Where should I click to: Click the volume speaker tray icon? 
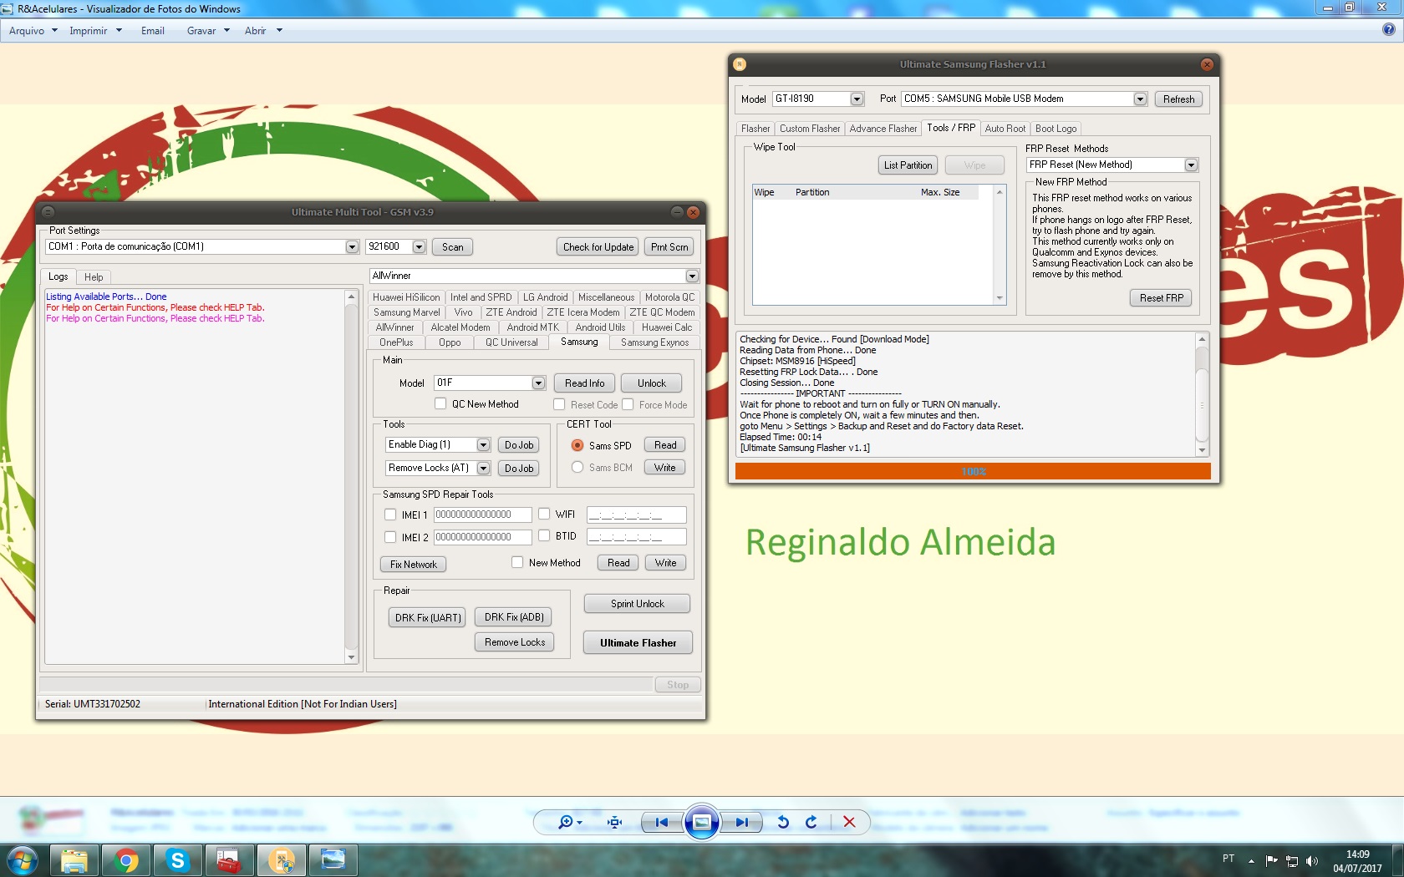1312,861
